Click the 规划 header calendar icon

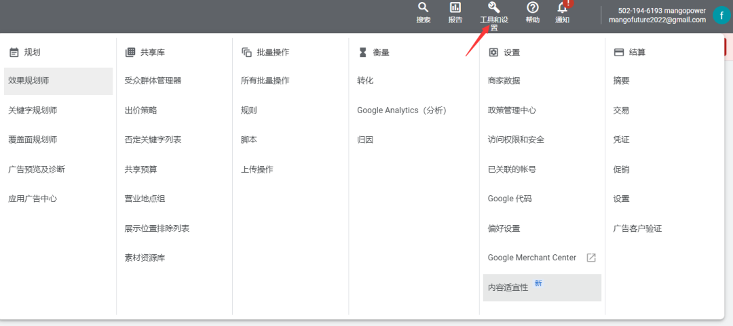[x=14, y=52]
